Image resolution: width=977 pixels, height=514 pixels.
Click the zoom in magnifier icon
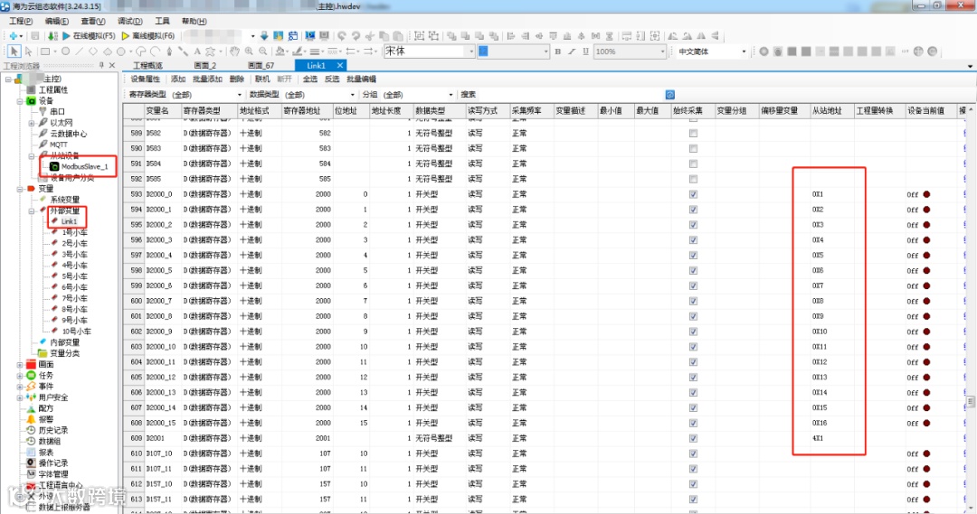[x=250, y=51]
